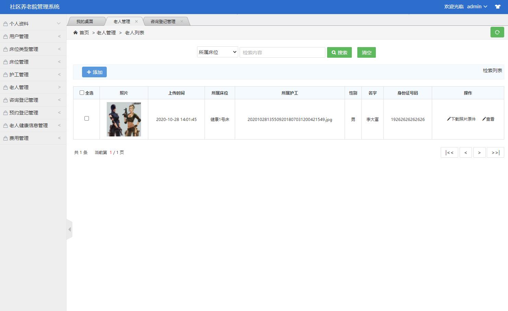This screenshot has width=508, height=311.
Task: Click the photo thumbnail of 李大富
Action: tap(124, 119)
